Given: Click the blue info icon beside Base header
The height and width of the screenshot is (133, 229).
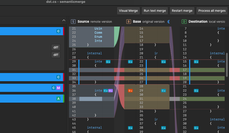Looking at the screenshot, I should click(168, 22).
